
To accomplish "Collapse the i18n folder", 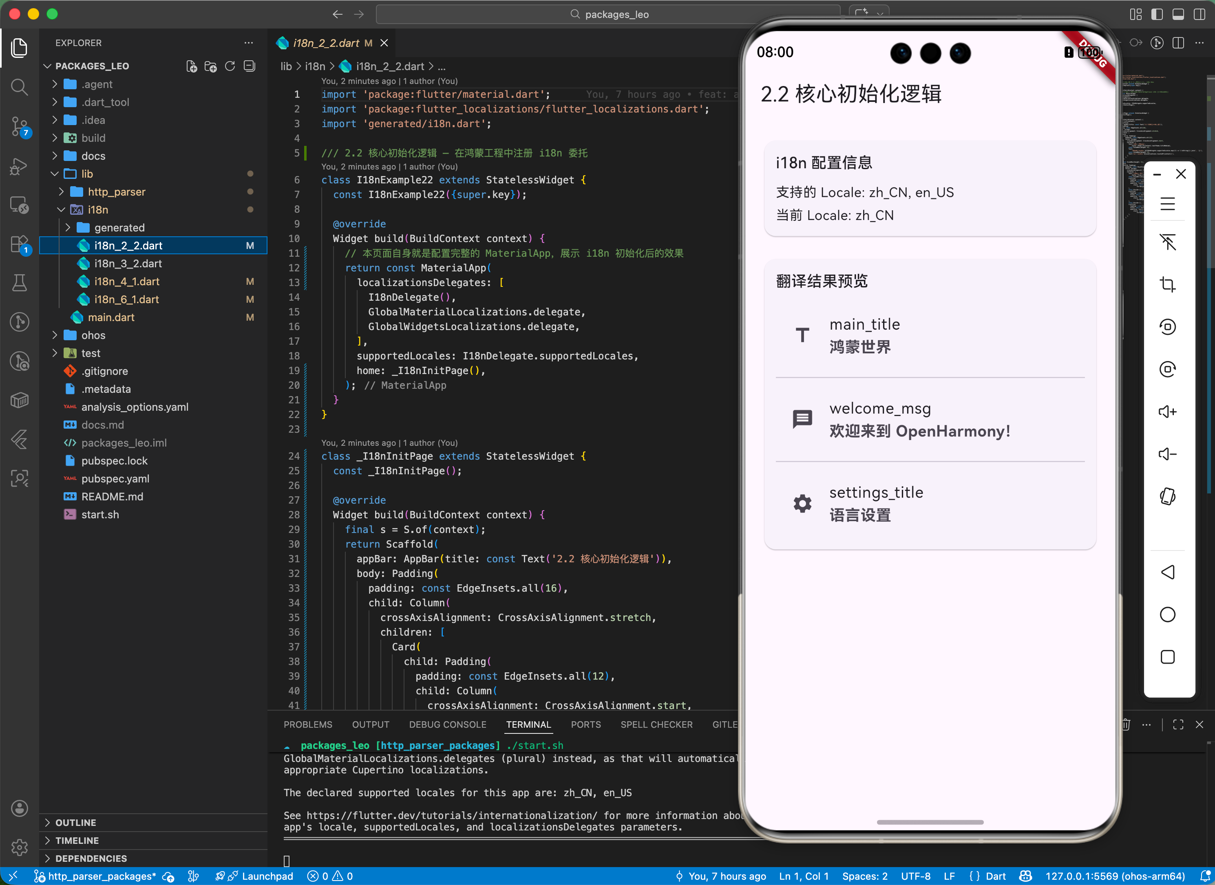I will [x=97, y=209].
